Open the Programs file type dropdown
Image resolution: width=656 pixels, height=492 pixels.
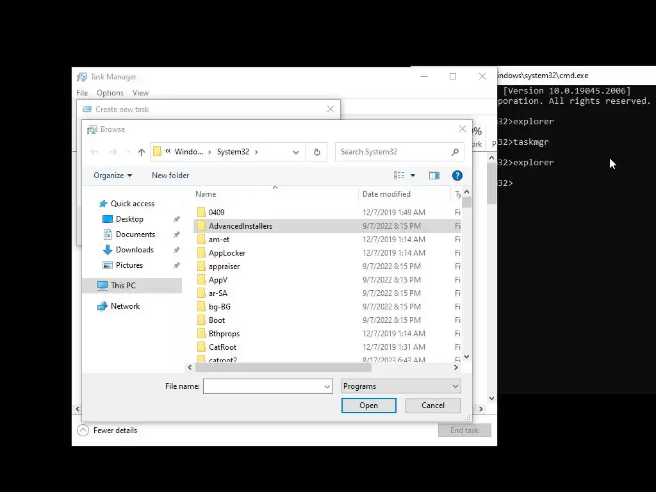pyautogui.click(x=401, y=386)
